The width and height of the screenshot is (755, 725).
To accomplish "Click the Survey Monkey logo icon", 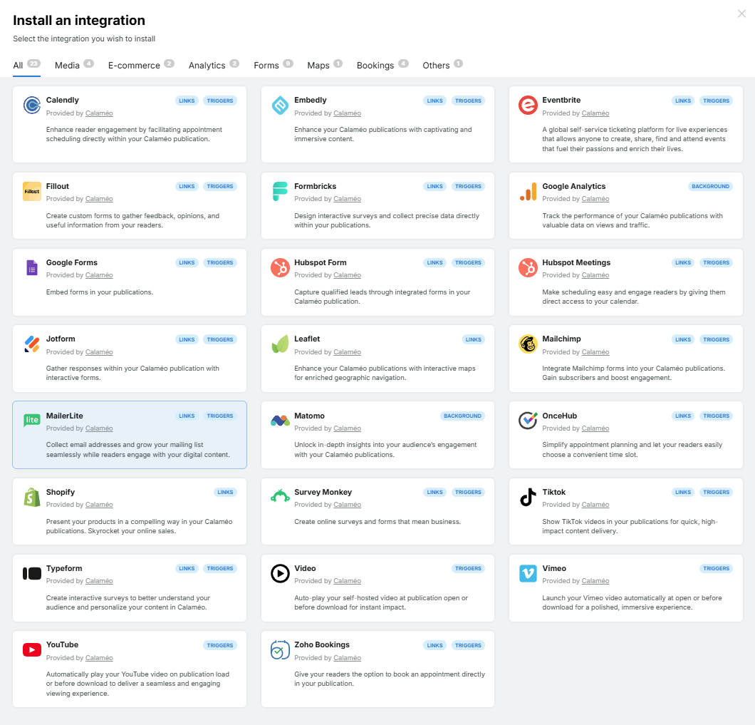I will [280, 495].
